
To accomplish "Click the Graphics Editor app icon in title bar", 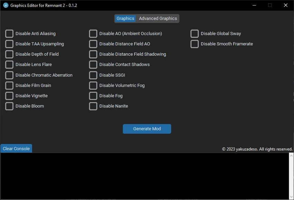I will coord(6,5).
